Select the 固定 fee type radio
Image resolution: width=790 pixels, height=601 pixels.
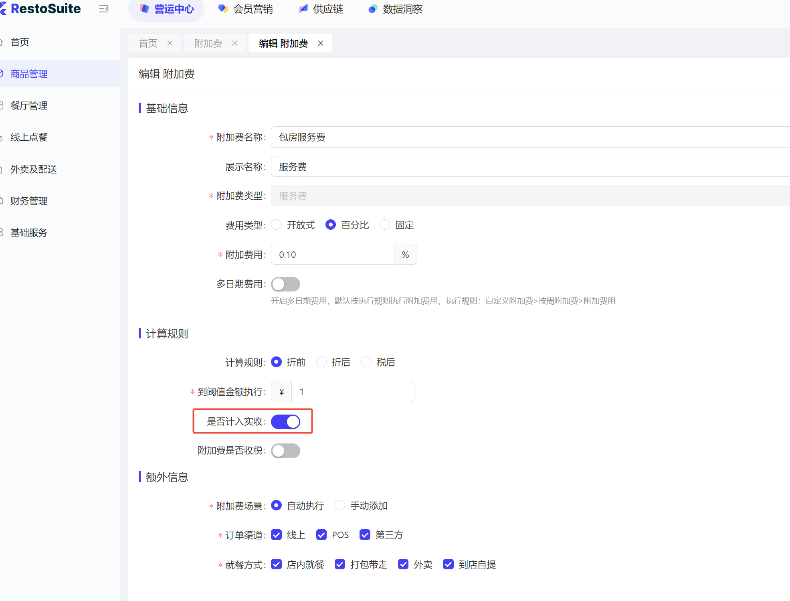pyautogui.click(x=385, y=225)
